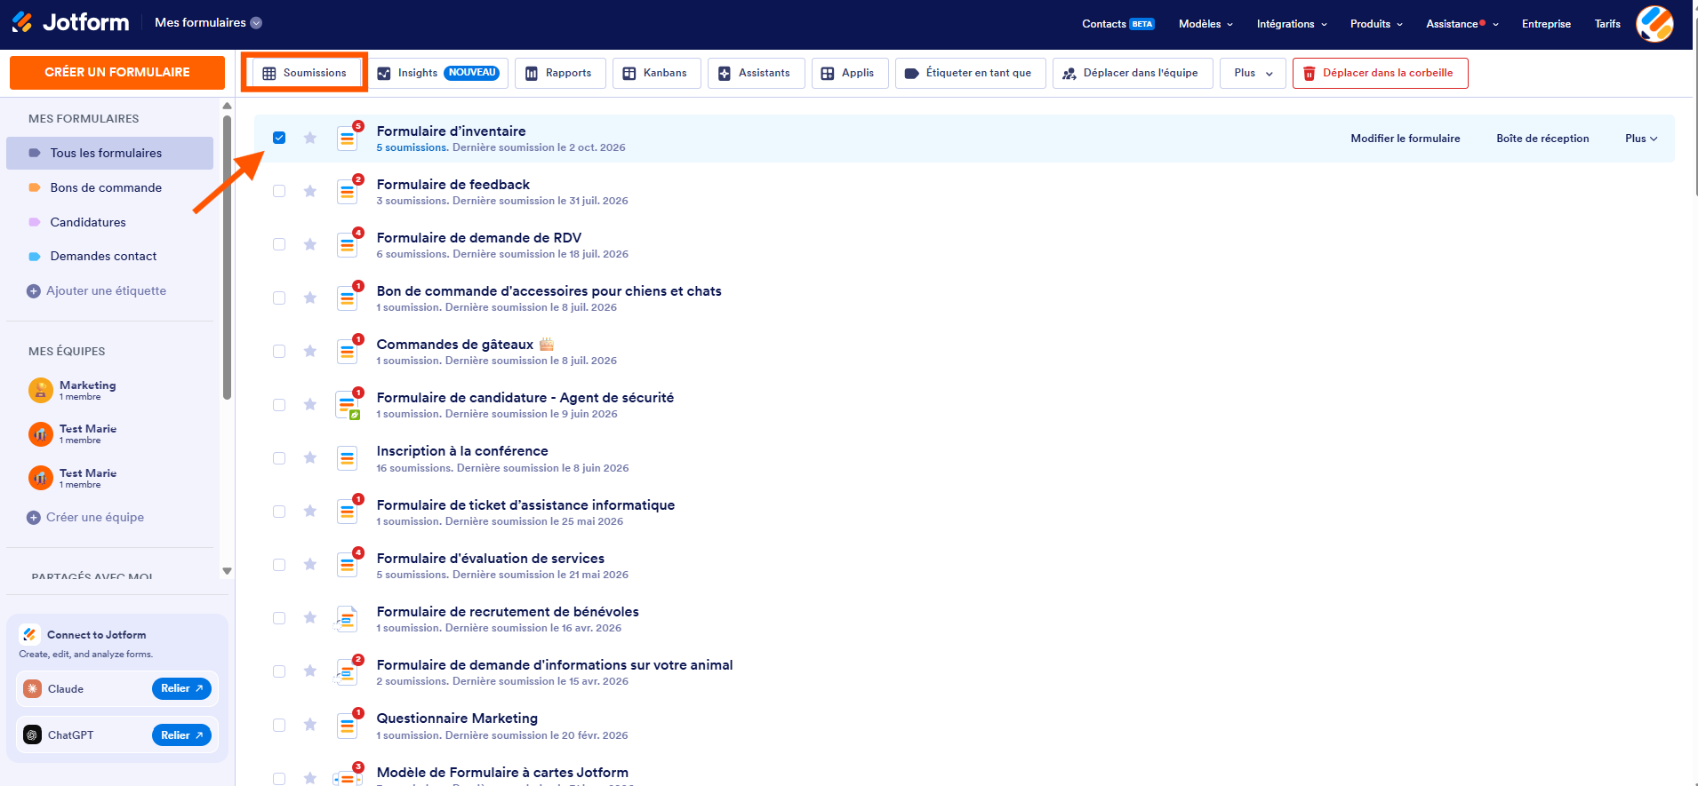Open the Mes formulaires dropdown
Screen dimensions: 1698x786
(x=208, y=23)
